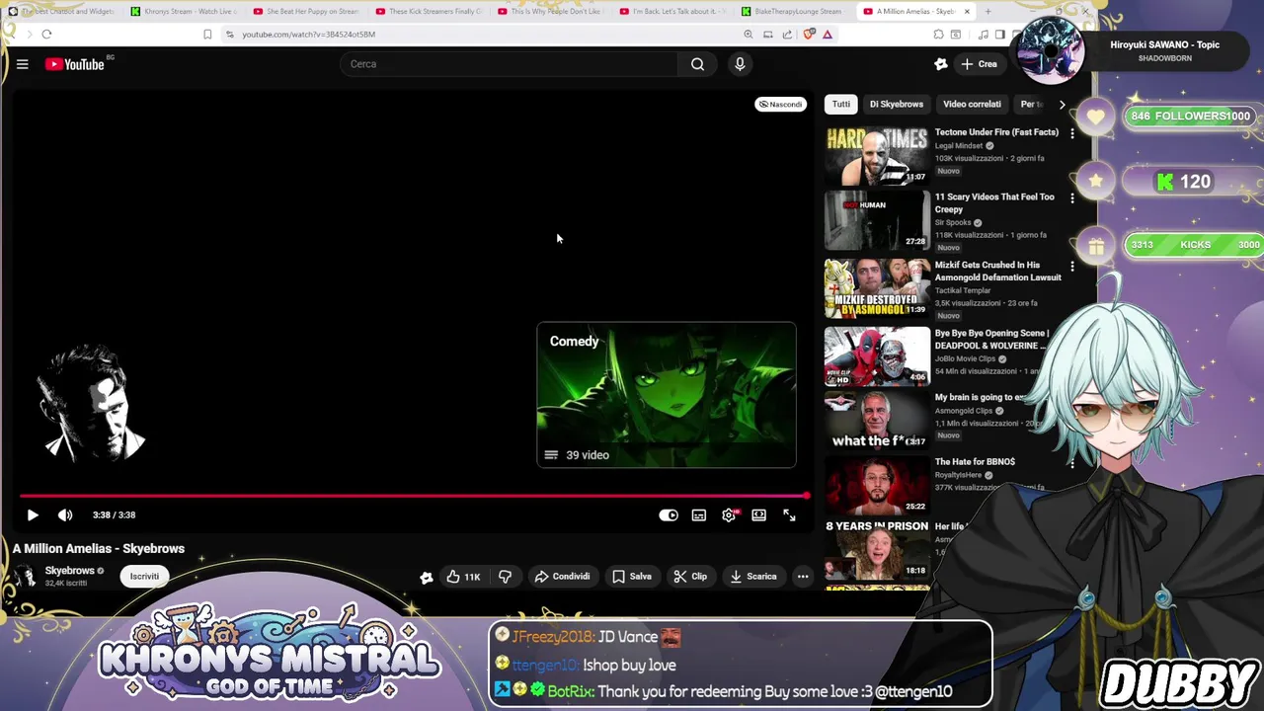Open the Comedy 39 video playlist card
1264x711 pixels.
(667, 394)
